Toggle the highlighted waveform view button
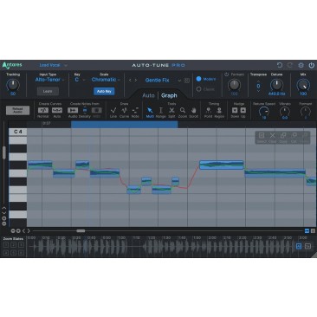The width and height of the screenshot is (317, 317). coord(299,246)
